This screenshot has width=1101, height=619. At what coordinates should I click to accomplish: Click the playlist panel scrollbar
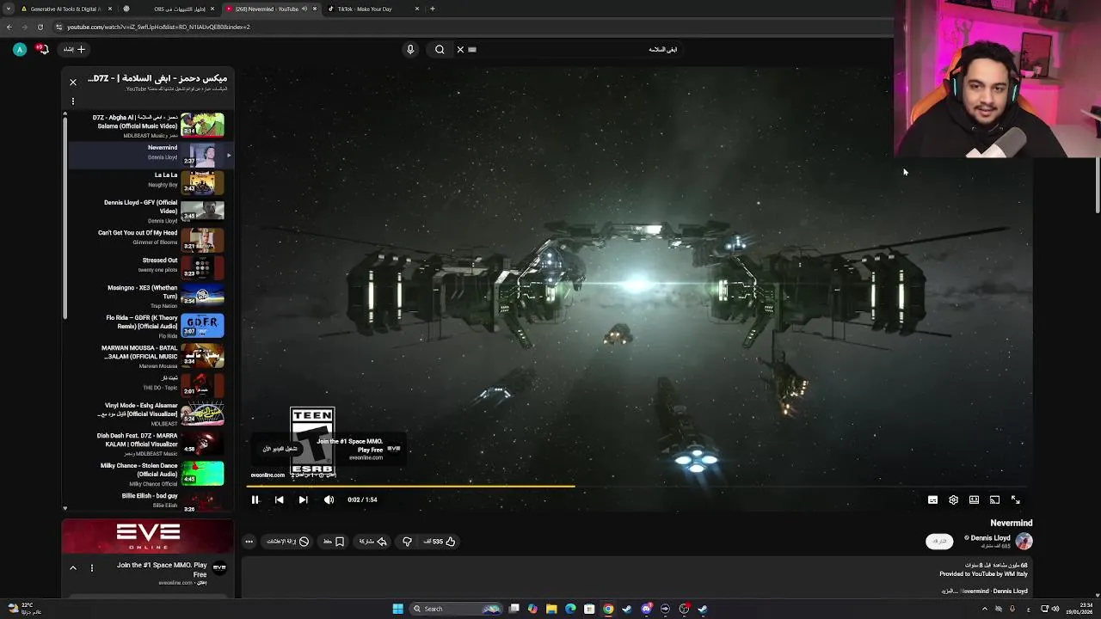[x=65, y=217]
